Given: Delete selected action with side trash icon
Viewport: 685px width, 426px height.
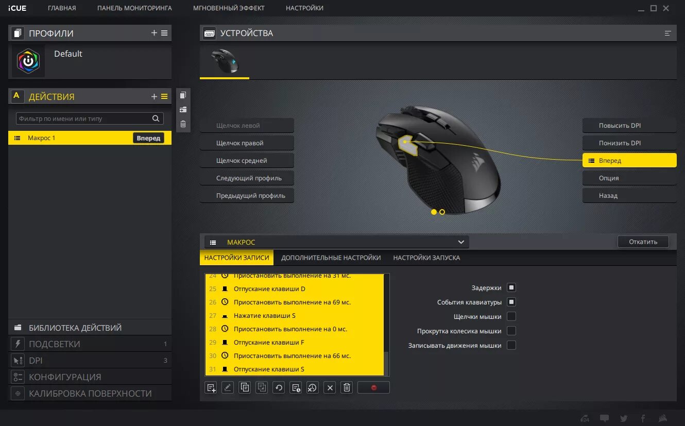Looking at the screenshot, I should (x=183, y=124).
